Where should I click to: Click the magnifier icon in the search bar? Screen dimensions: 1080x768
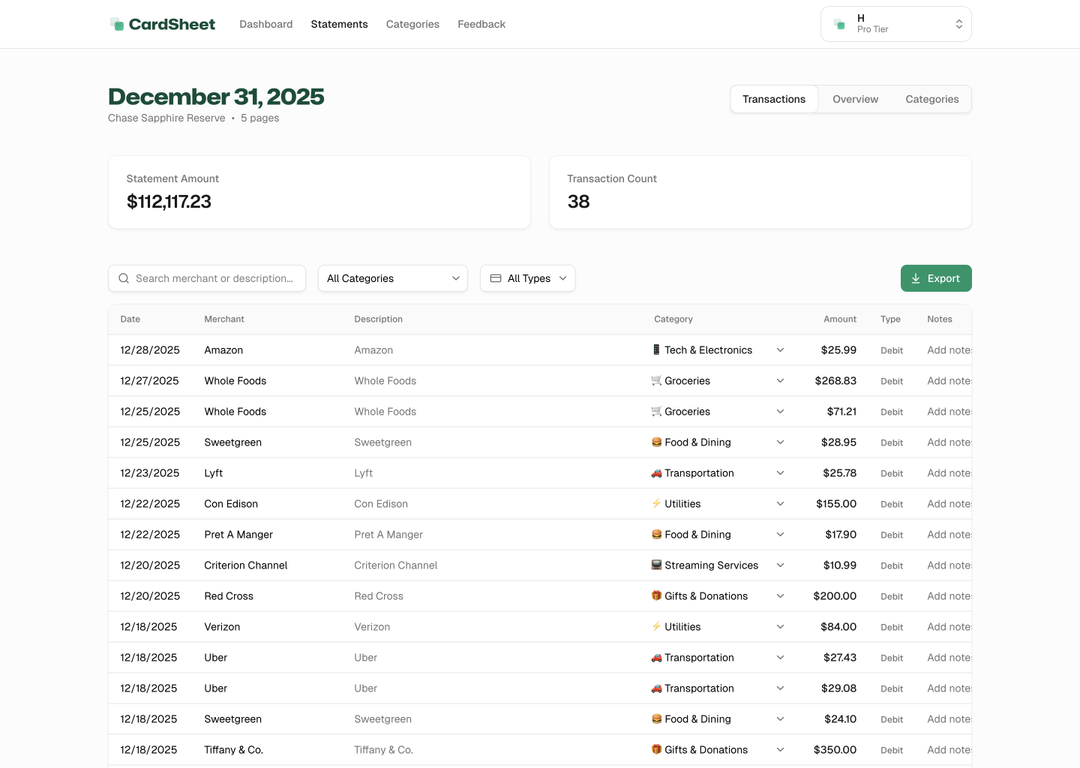click(124, 278)
